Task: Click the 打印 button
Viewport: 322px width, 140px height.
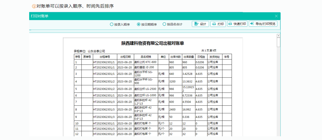Action: click(x=218, y=24)
